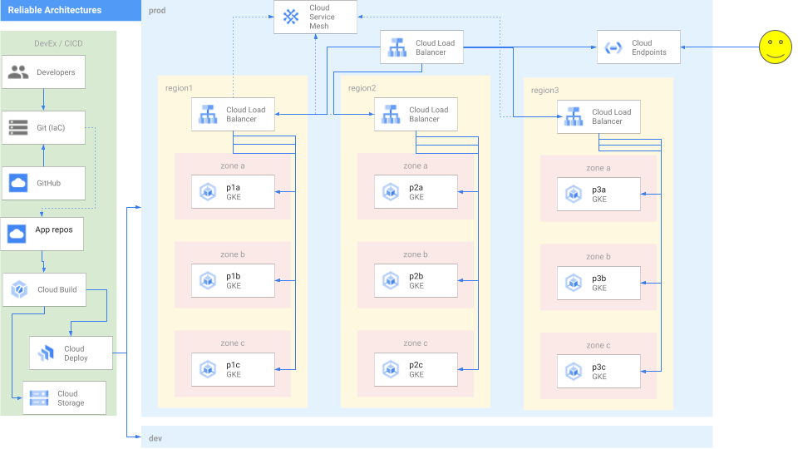Click the p2b GKE icon
This screenshot has height=449, width=798.
point(391,280)
